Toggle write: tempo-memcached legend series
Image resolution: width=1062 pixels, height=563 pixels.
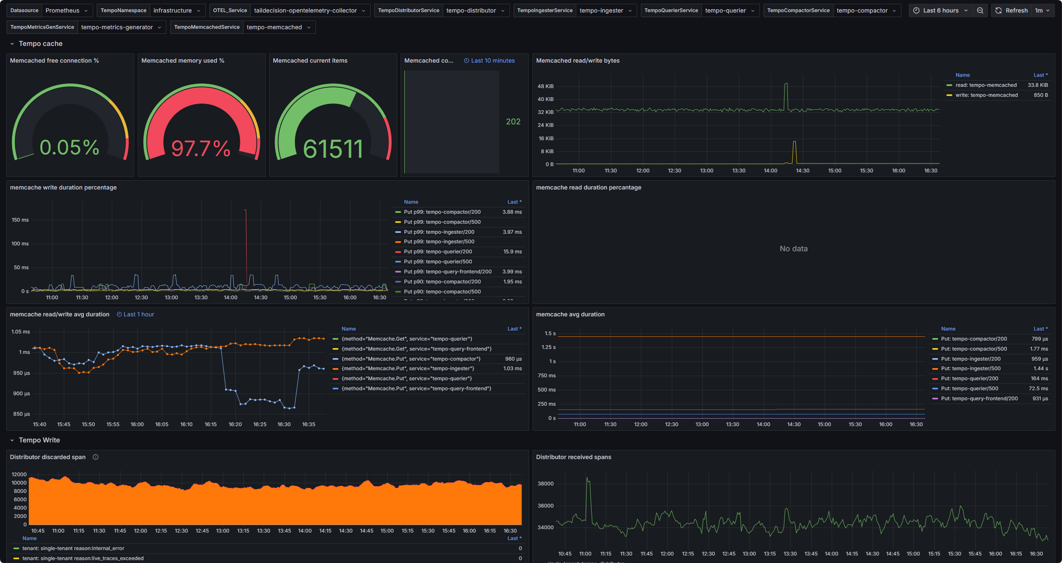click(x=986, y=95)
